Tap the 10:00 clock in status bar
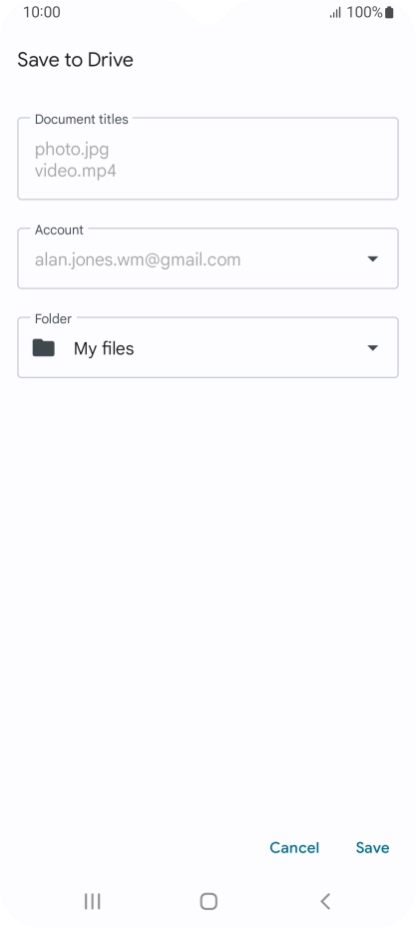 42,12
